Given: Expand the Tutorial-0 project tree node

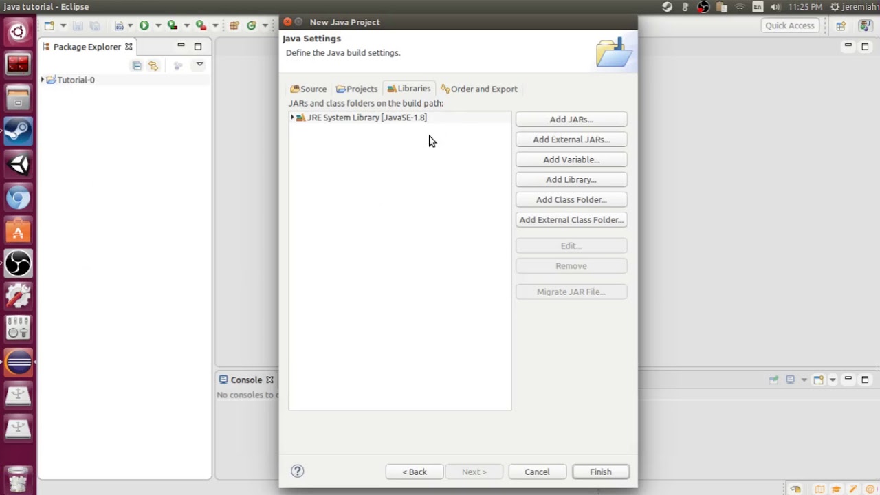Looking at the screenshot, I should [x=43, y=80].
